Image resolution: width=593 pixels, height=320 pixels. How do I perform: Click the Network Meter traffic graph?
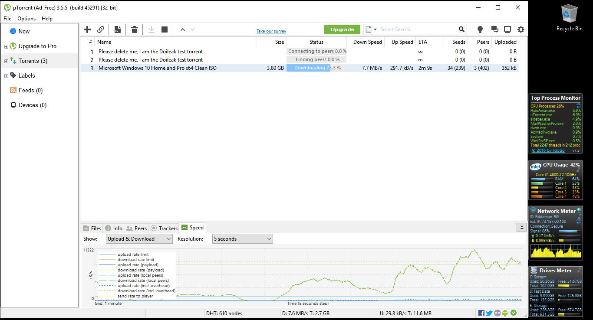pos(555,251)
